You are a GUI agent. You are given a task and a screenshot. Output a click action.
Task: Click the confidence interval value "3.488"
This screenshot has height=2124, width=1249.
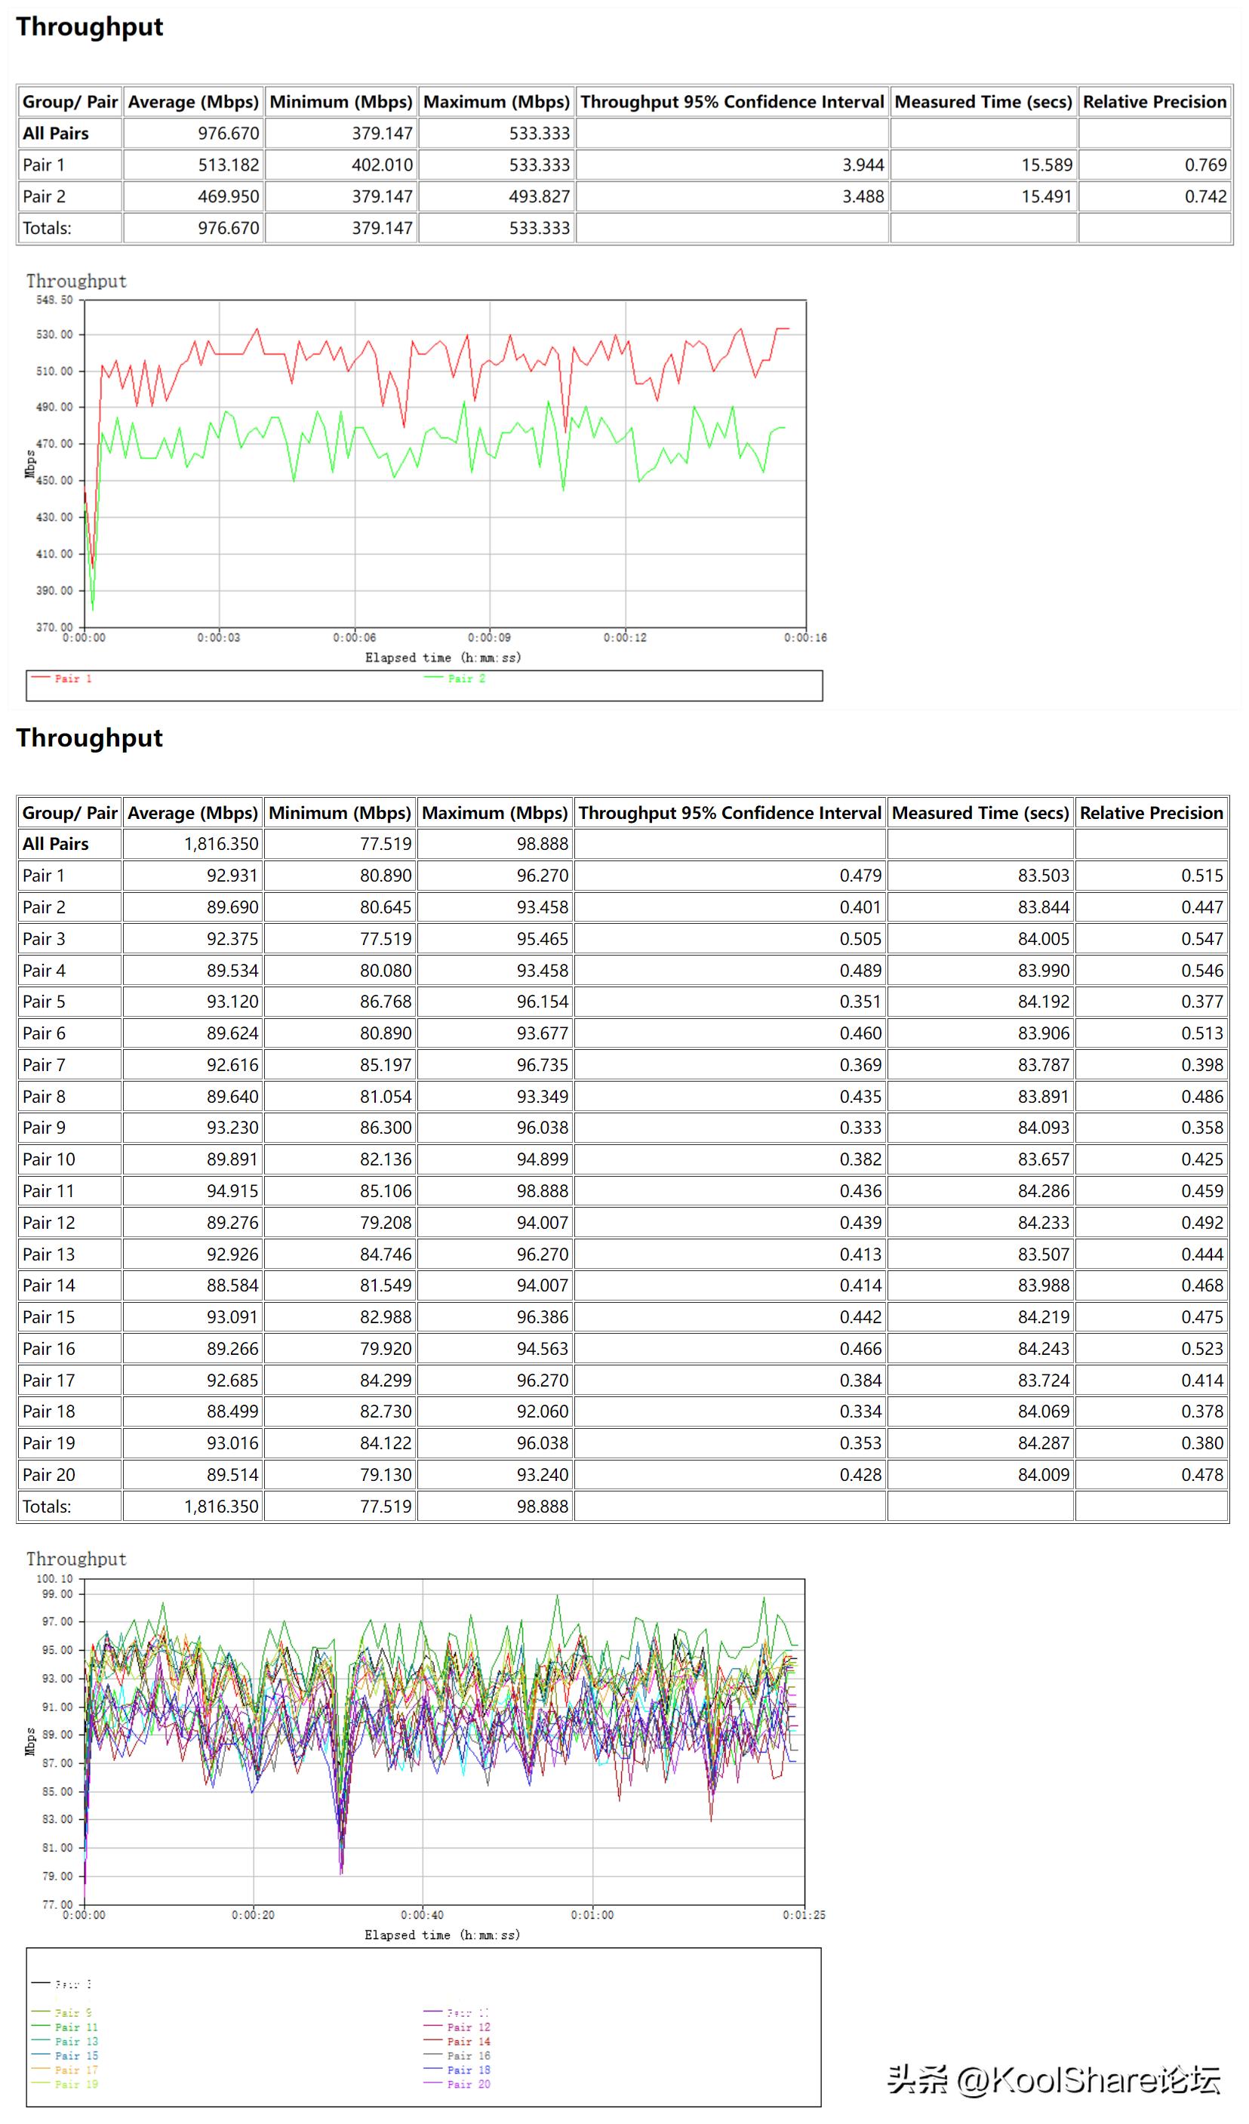[863, 196]
